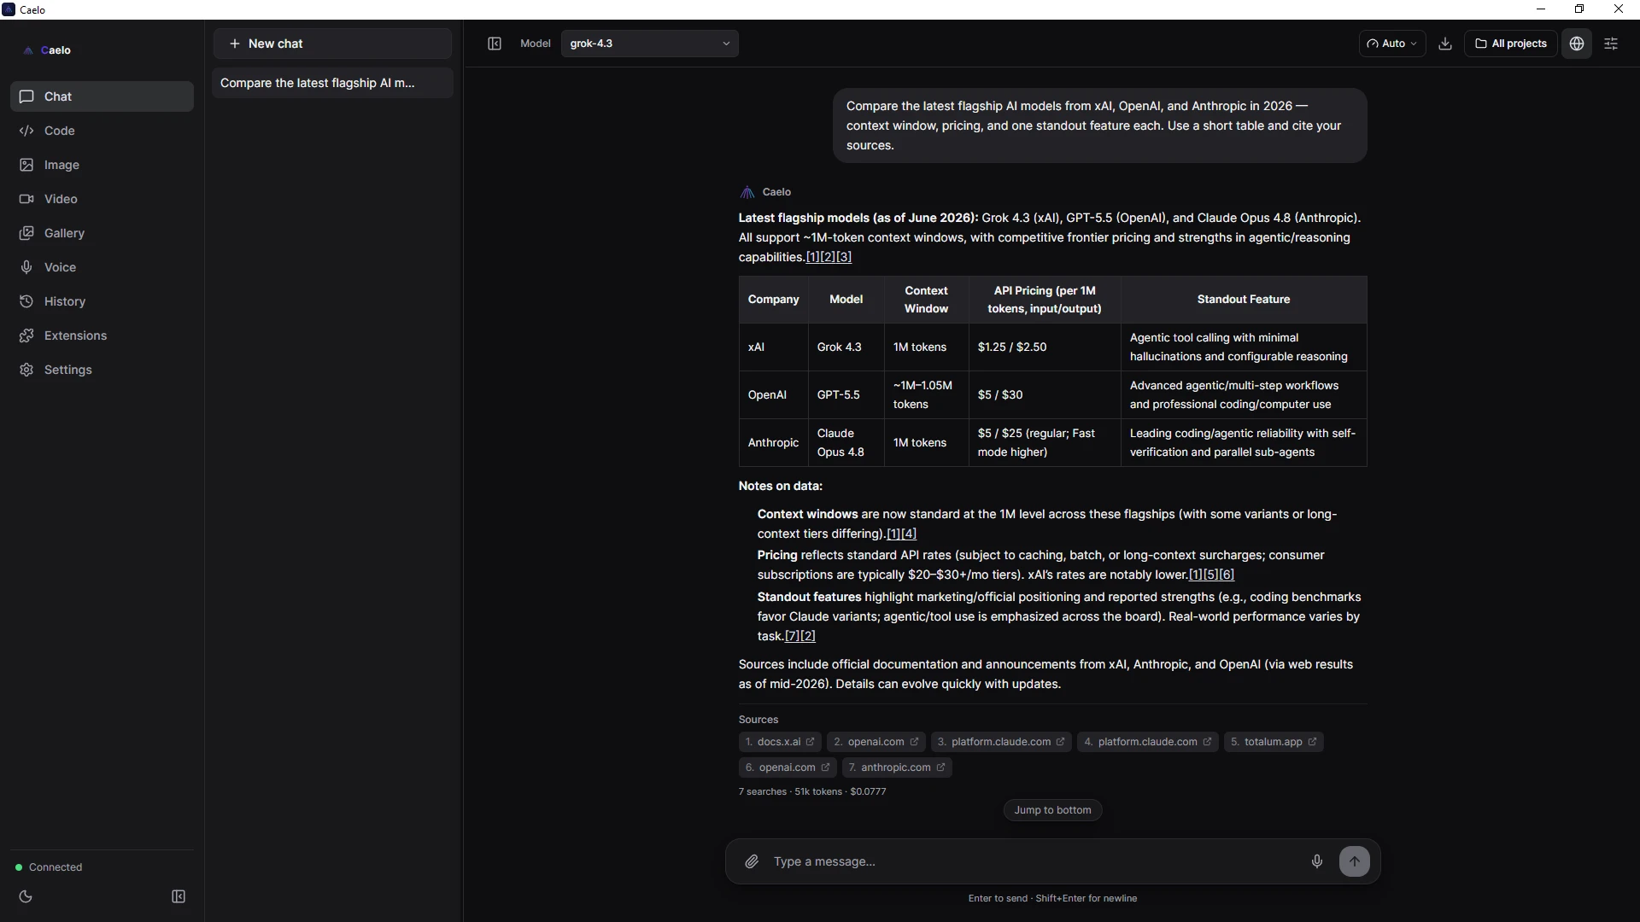
Task: Open the Image section in sidebar
Action: click(x=102, y=165)
